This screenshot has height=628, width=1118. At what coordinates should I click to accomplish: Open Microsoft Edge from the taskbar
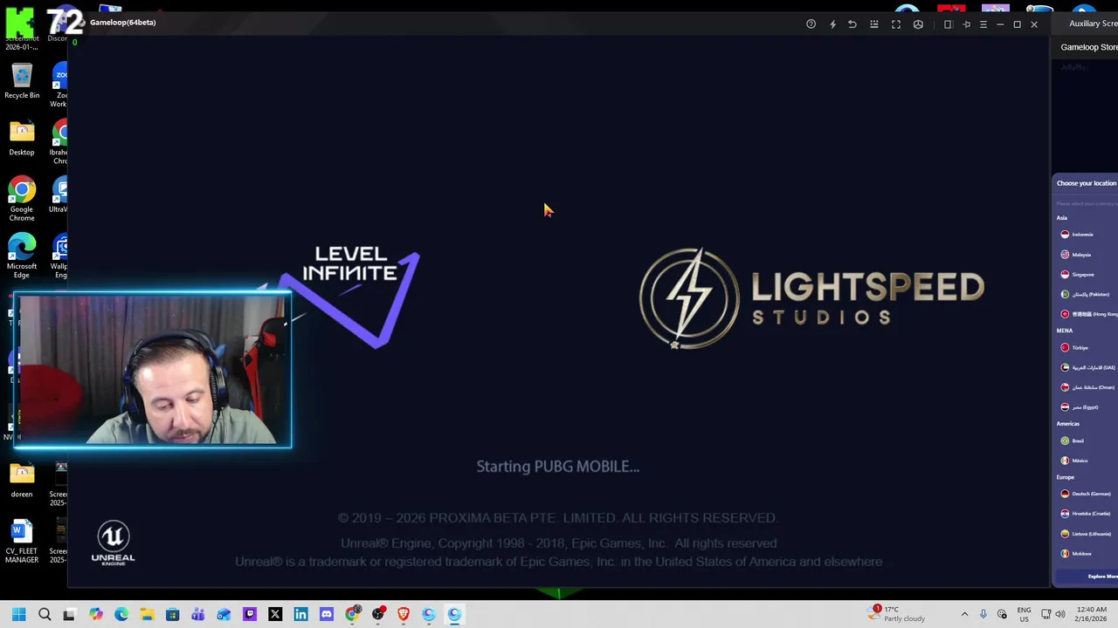pos(121,614)
